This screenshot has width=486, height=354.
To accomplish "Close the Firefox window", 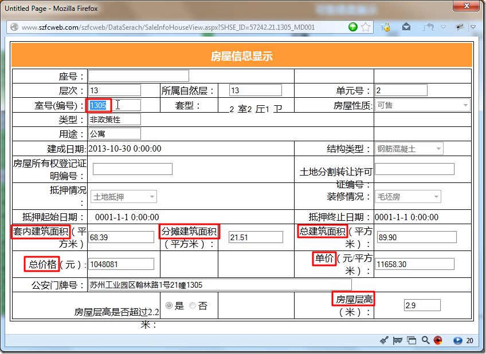I will tap(467, 6).
